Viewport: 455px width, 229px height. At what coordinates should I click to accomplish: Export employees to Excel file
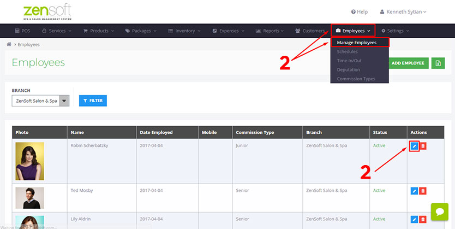[438, 63]
